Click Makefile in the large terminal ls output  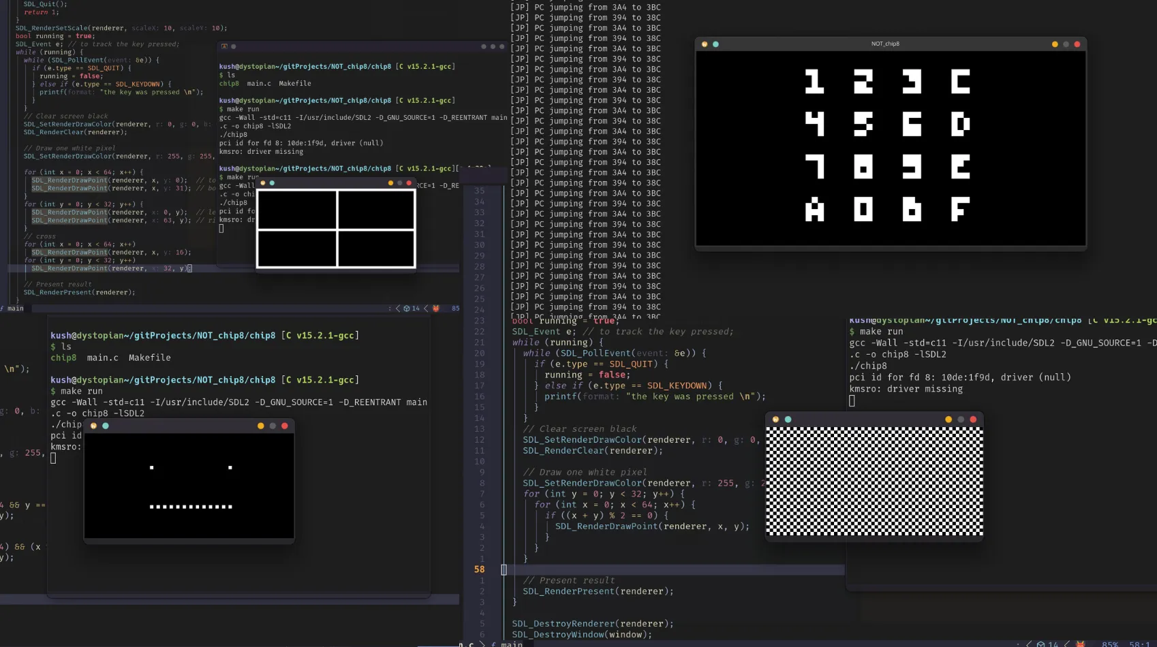click(149, 358)
